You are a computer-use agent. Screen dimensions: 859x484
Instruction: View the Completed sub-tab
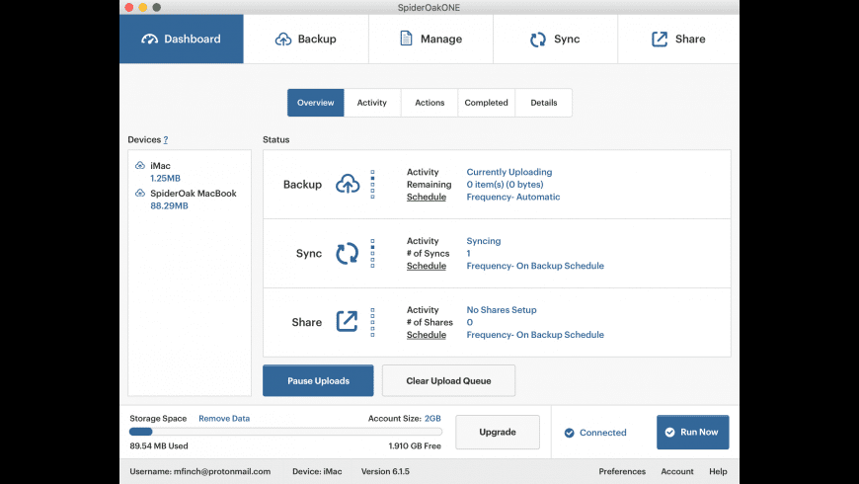487,103
